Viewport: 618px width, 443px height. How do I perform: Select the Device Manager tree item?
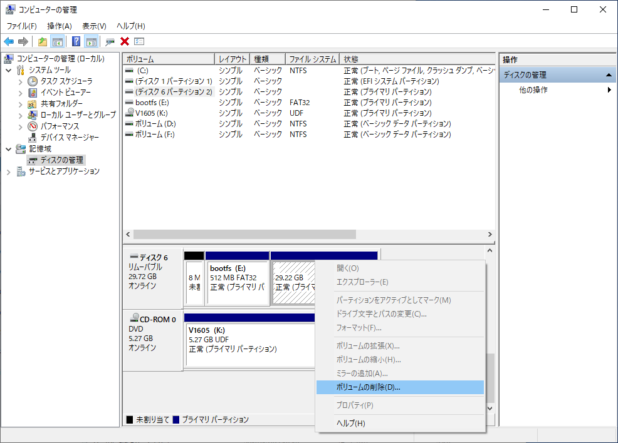70,138
